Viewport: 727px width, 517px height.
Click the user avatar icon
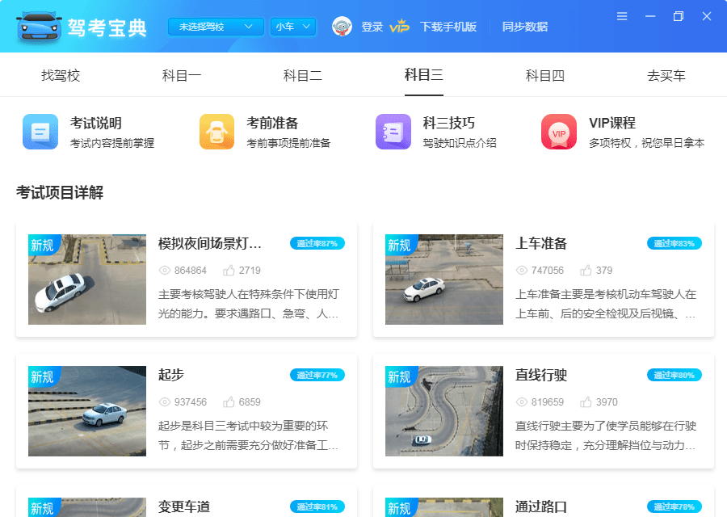point(342,27)
